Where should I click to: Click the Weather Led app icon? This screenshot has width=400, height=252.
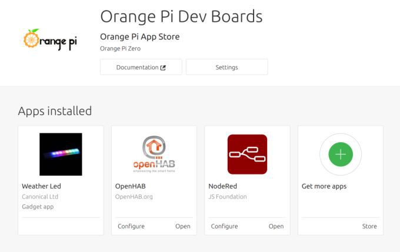coord(61,154)
